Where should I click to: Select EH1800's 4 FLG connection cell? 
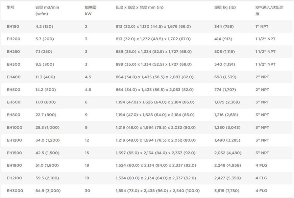261,166
